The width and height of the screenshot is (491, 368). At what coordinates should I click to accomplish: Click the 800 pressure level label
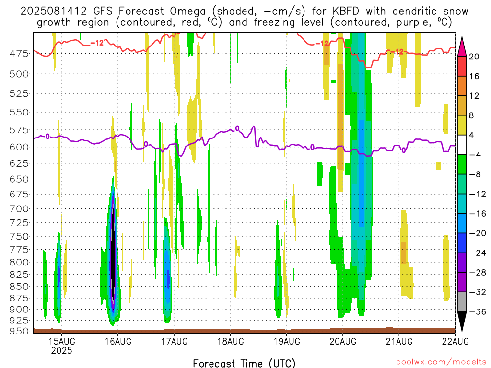[19, 262]
